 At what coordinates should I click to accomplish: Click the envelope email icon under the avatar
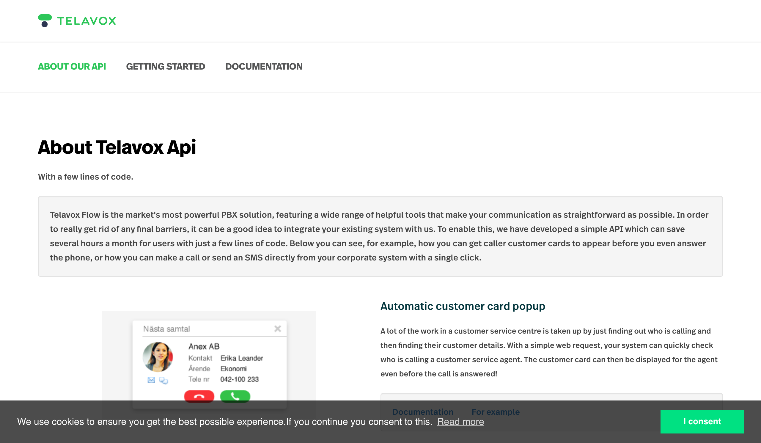[x=151, y=380]
